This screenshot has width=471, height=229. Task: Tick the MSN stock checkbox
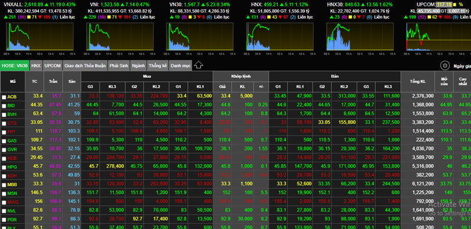click(4, 193)
